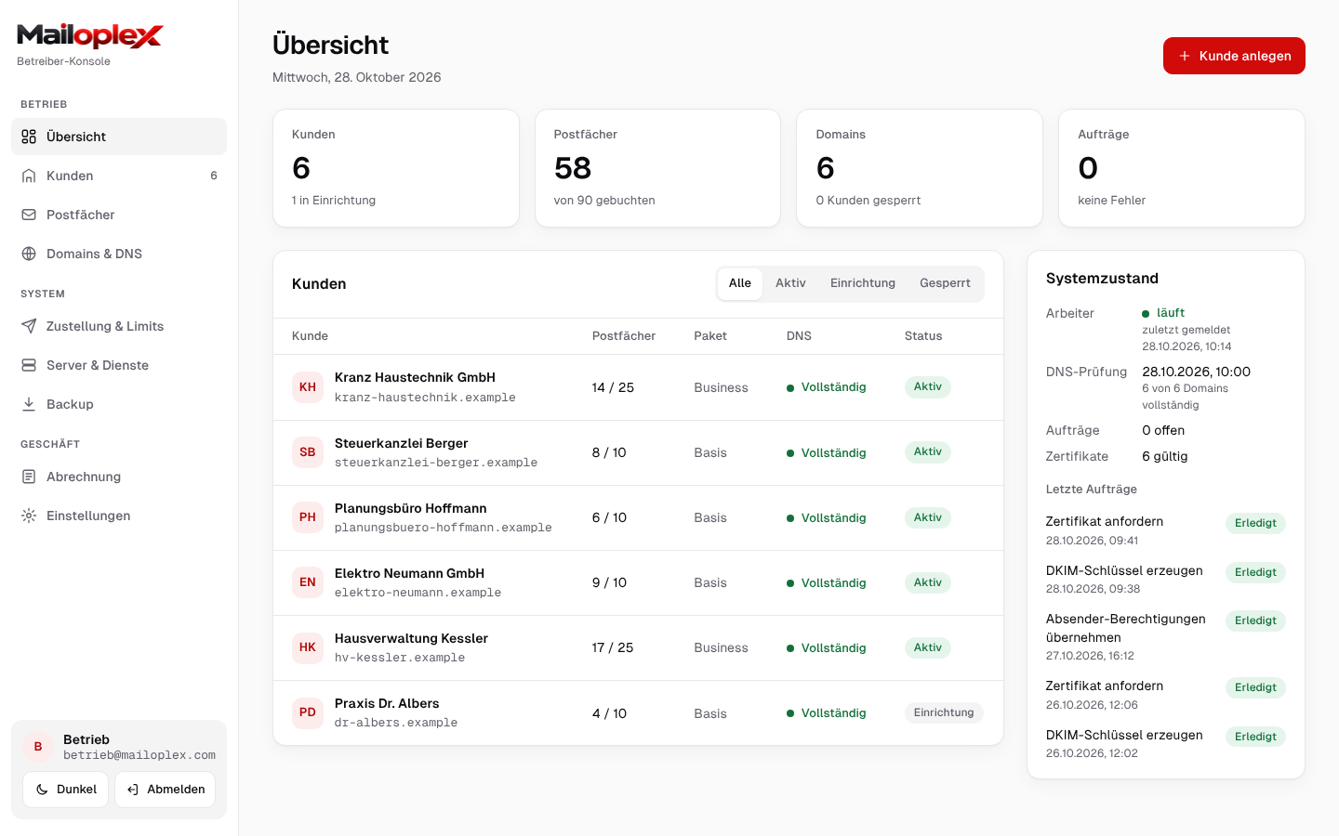Open the Postfächer menu item
The width and height of the screenshot is (1339, 836).
119,215
